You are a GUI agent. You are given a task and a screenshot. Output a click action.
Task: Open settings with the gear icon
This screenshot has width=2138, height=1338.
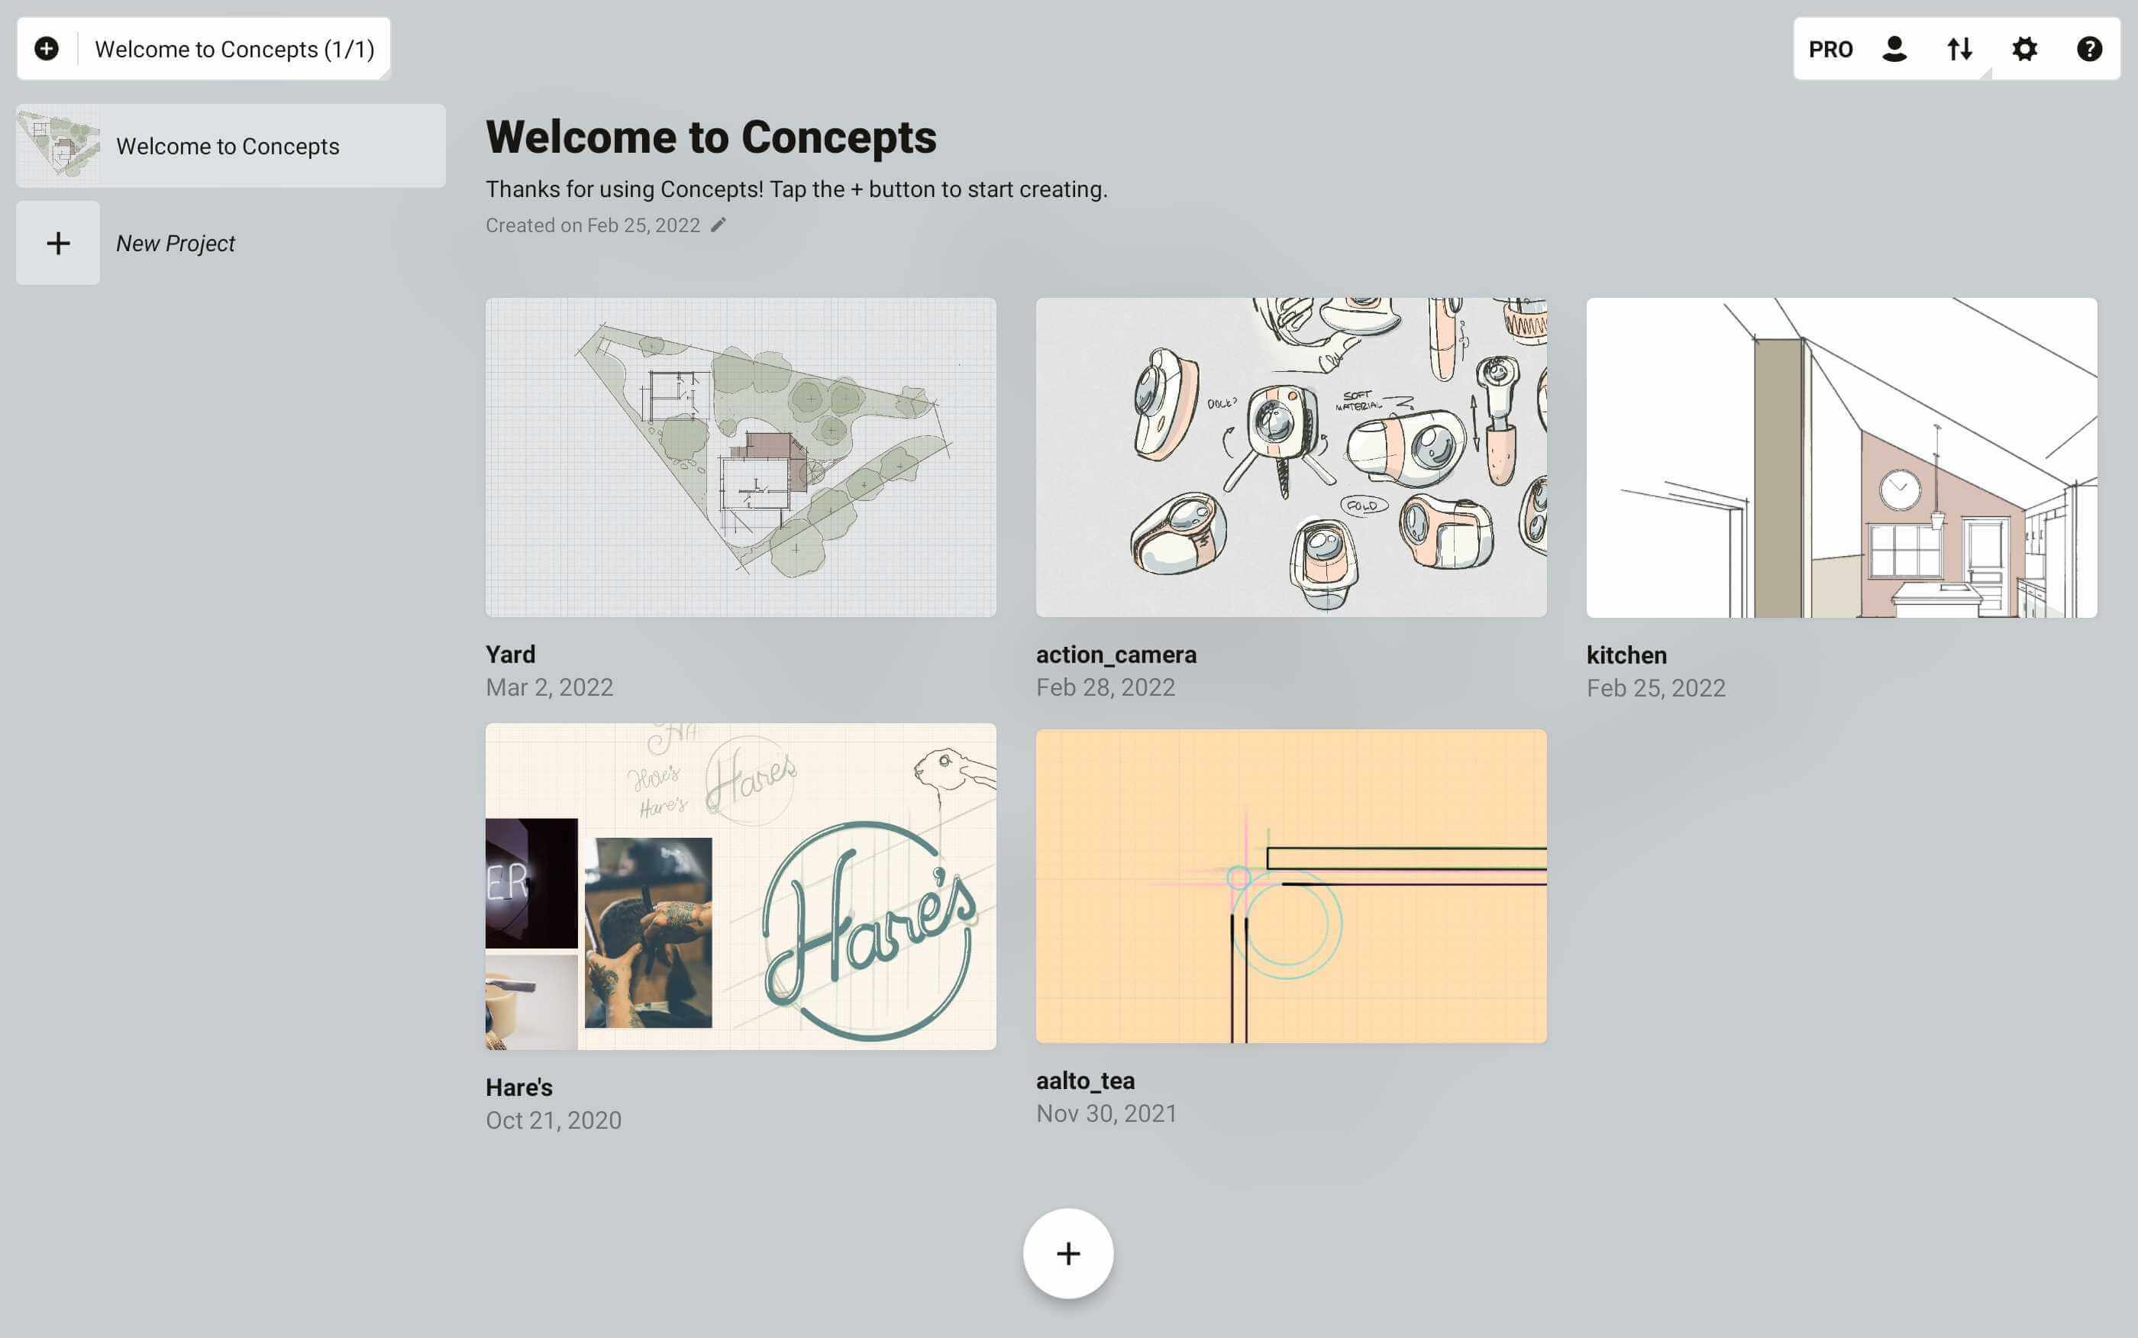(x=2024, y=49)
